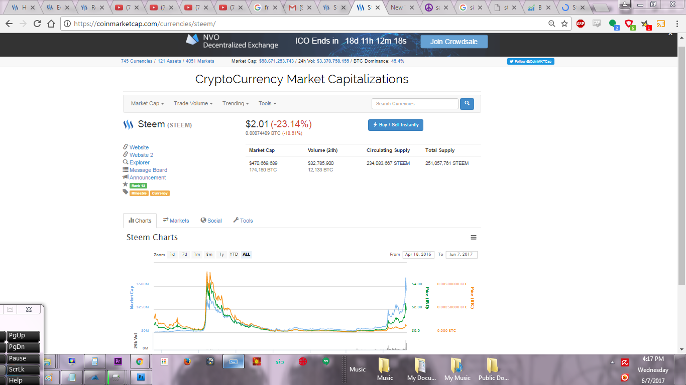Open the Sia icon in the taskbar
The height and width of the screenshot is (385, 686).
[280, 361]
